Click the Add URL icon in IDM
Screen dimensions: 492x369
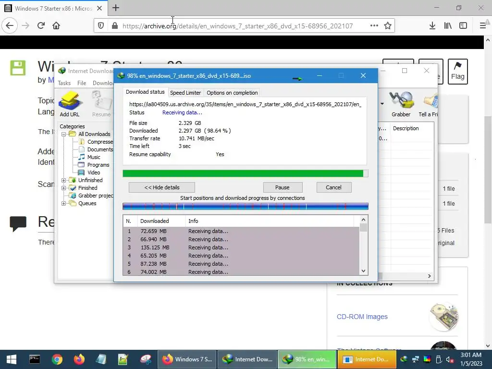[x=70, y=104]
